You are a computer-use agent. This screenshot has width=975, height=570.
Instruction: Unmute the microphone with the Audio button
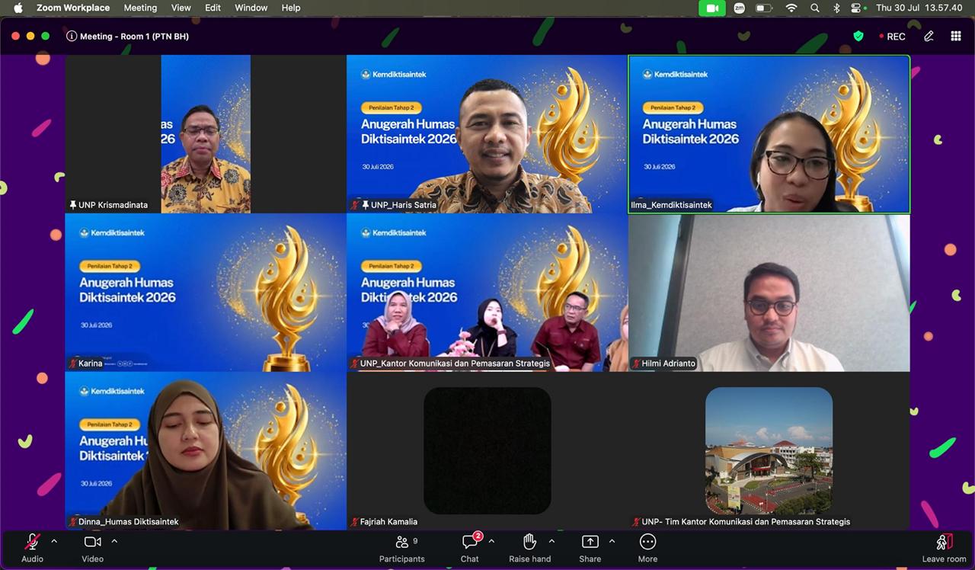[x=32, y=548]
